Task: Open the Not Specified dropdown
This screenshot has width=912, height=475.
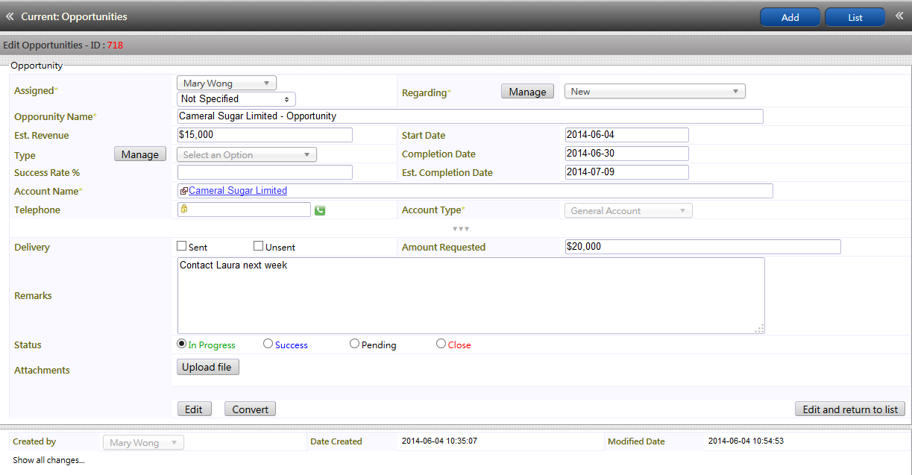Action: pyautogui.click(x=236, y=99)
